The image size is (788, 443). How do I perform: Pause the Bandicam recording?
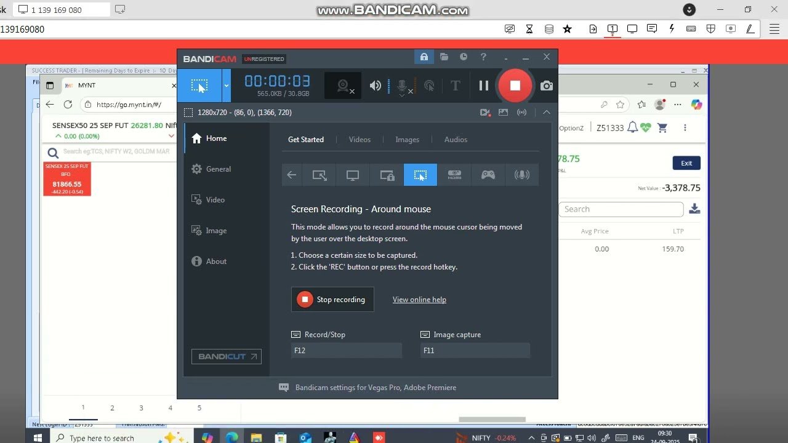[x=484, y=86]
